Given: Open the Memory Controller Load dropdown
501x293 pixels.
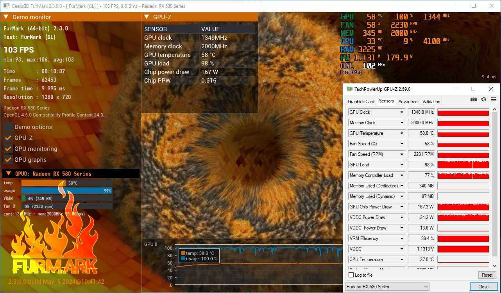Looking at the screenshot, I should (402, 175).
